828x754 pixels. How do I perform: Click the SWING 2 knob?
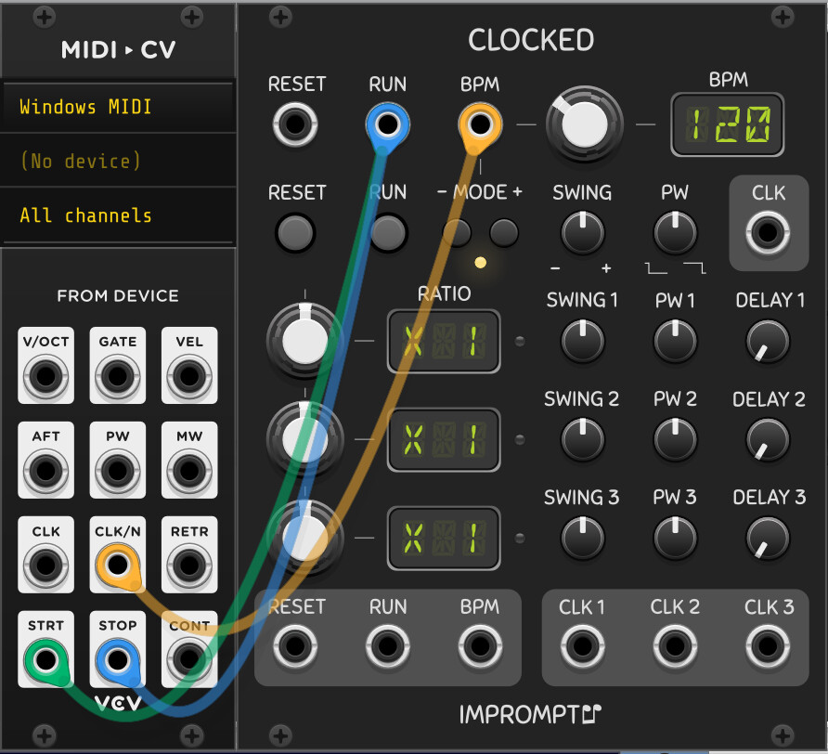tap(582, 439)
